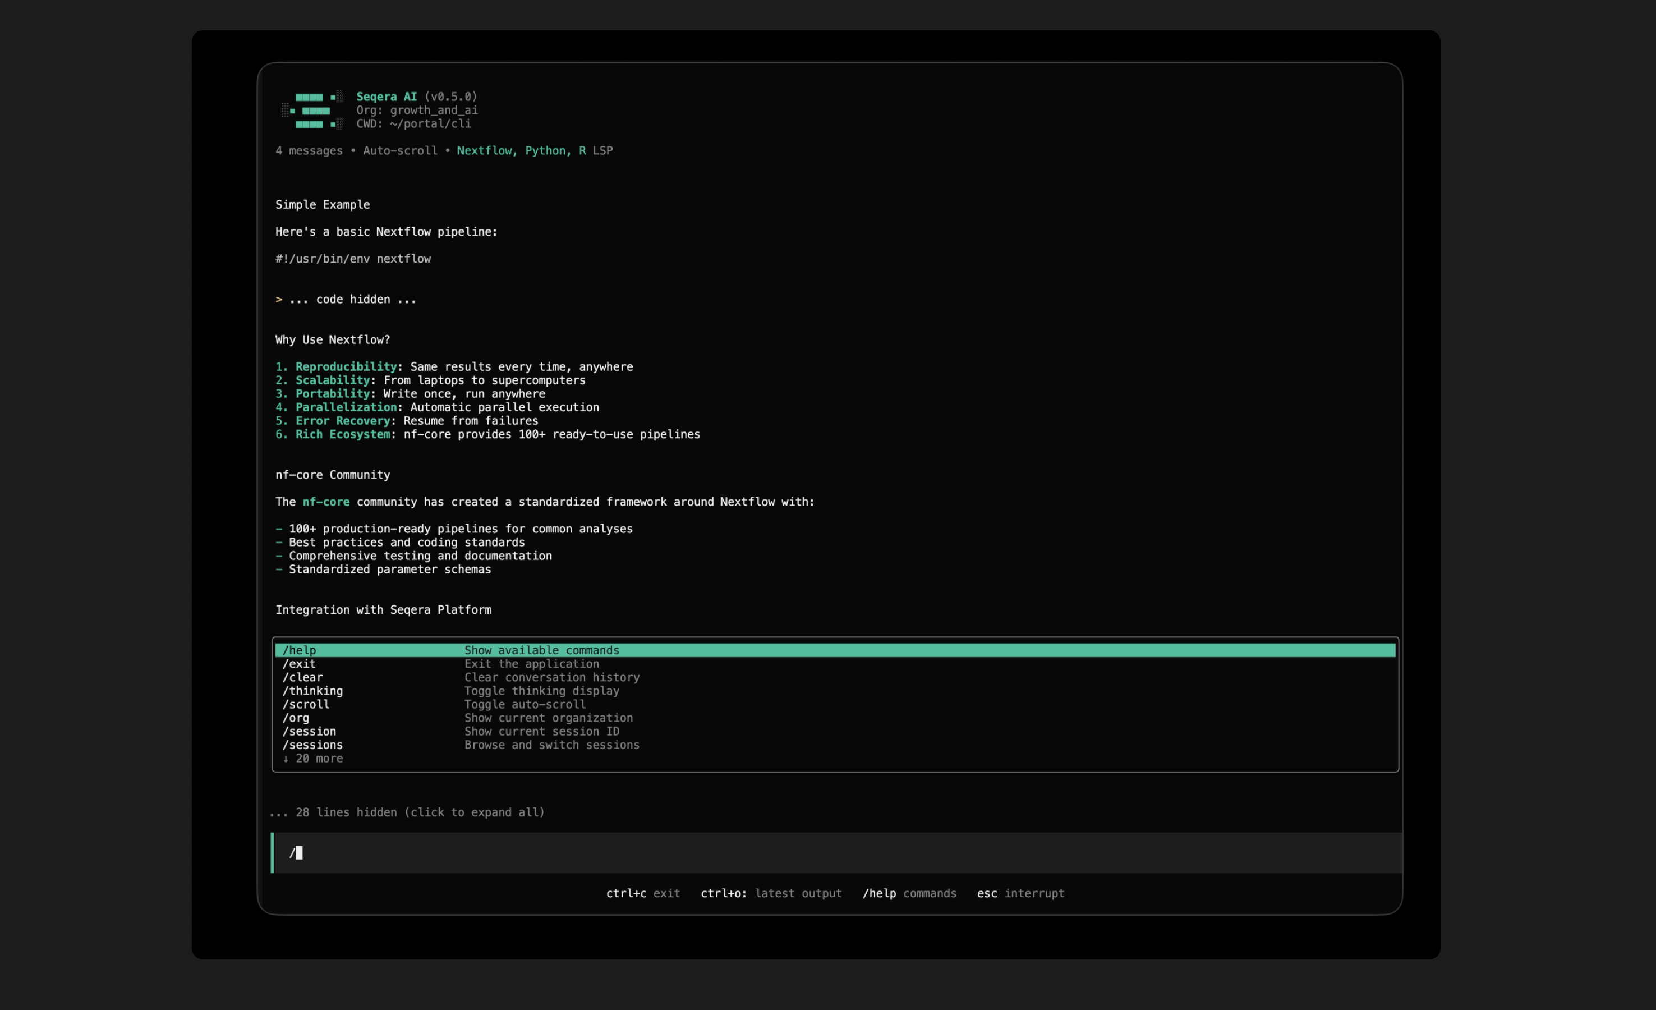Click the 'ctrl+c exit' footer hint
Image resolution: width=1656 pixels, height=1010 pixels.
642,893
